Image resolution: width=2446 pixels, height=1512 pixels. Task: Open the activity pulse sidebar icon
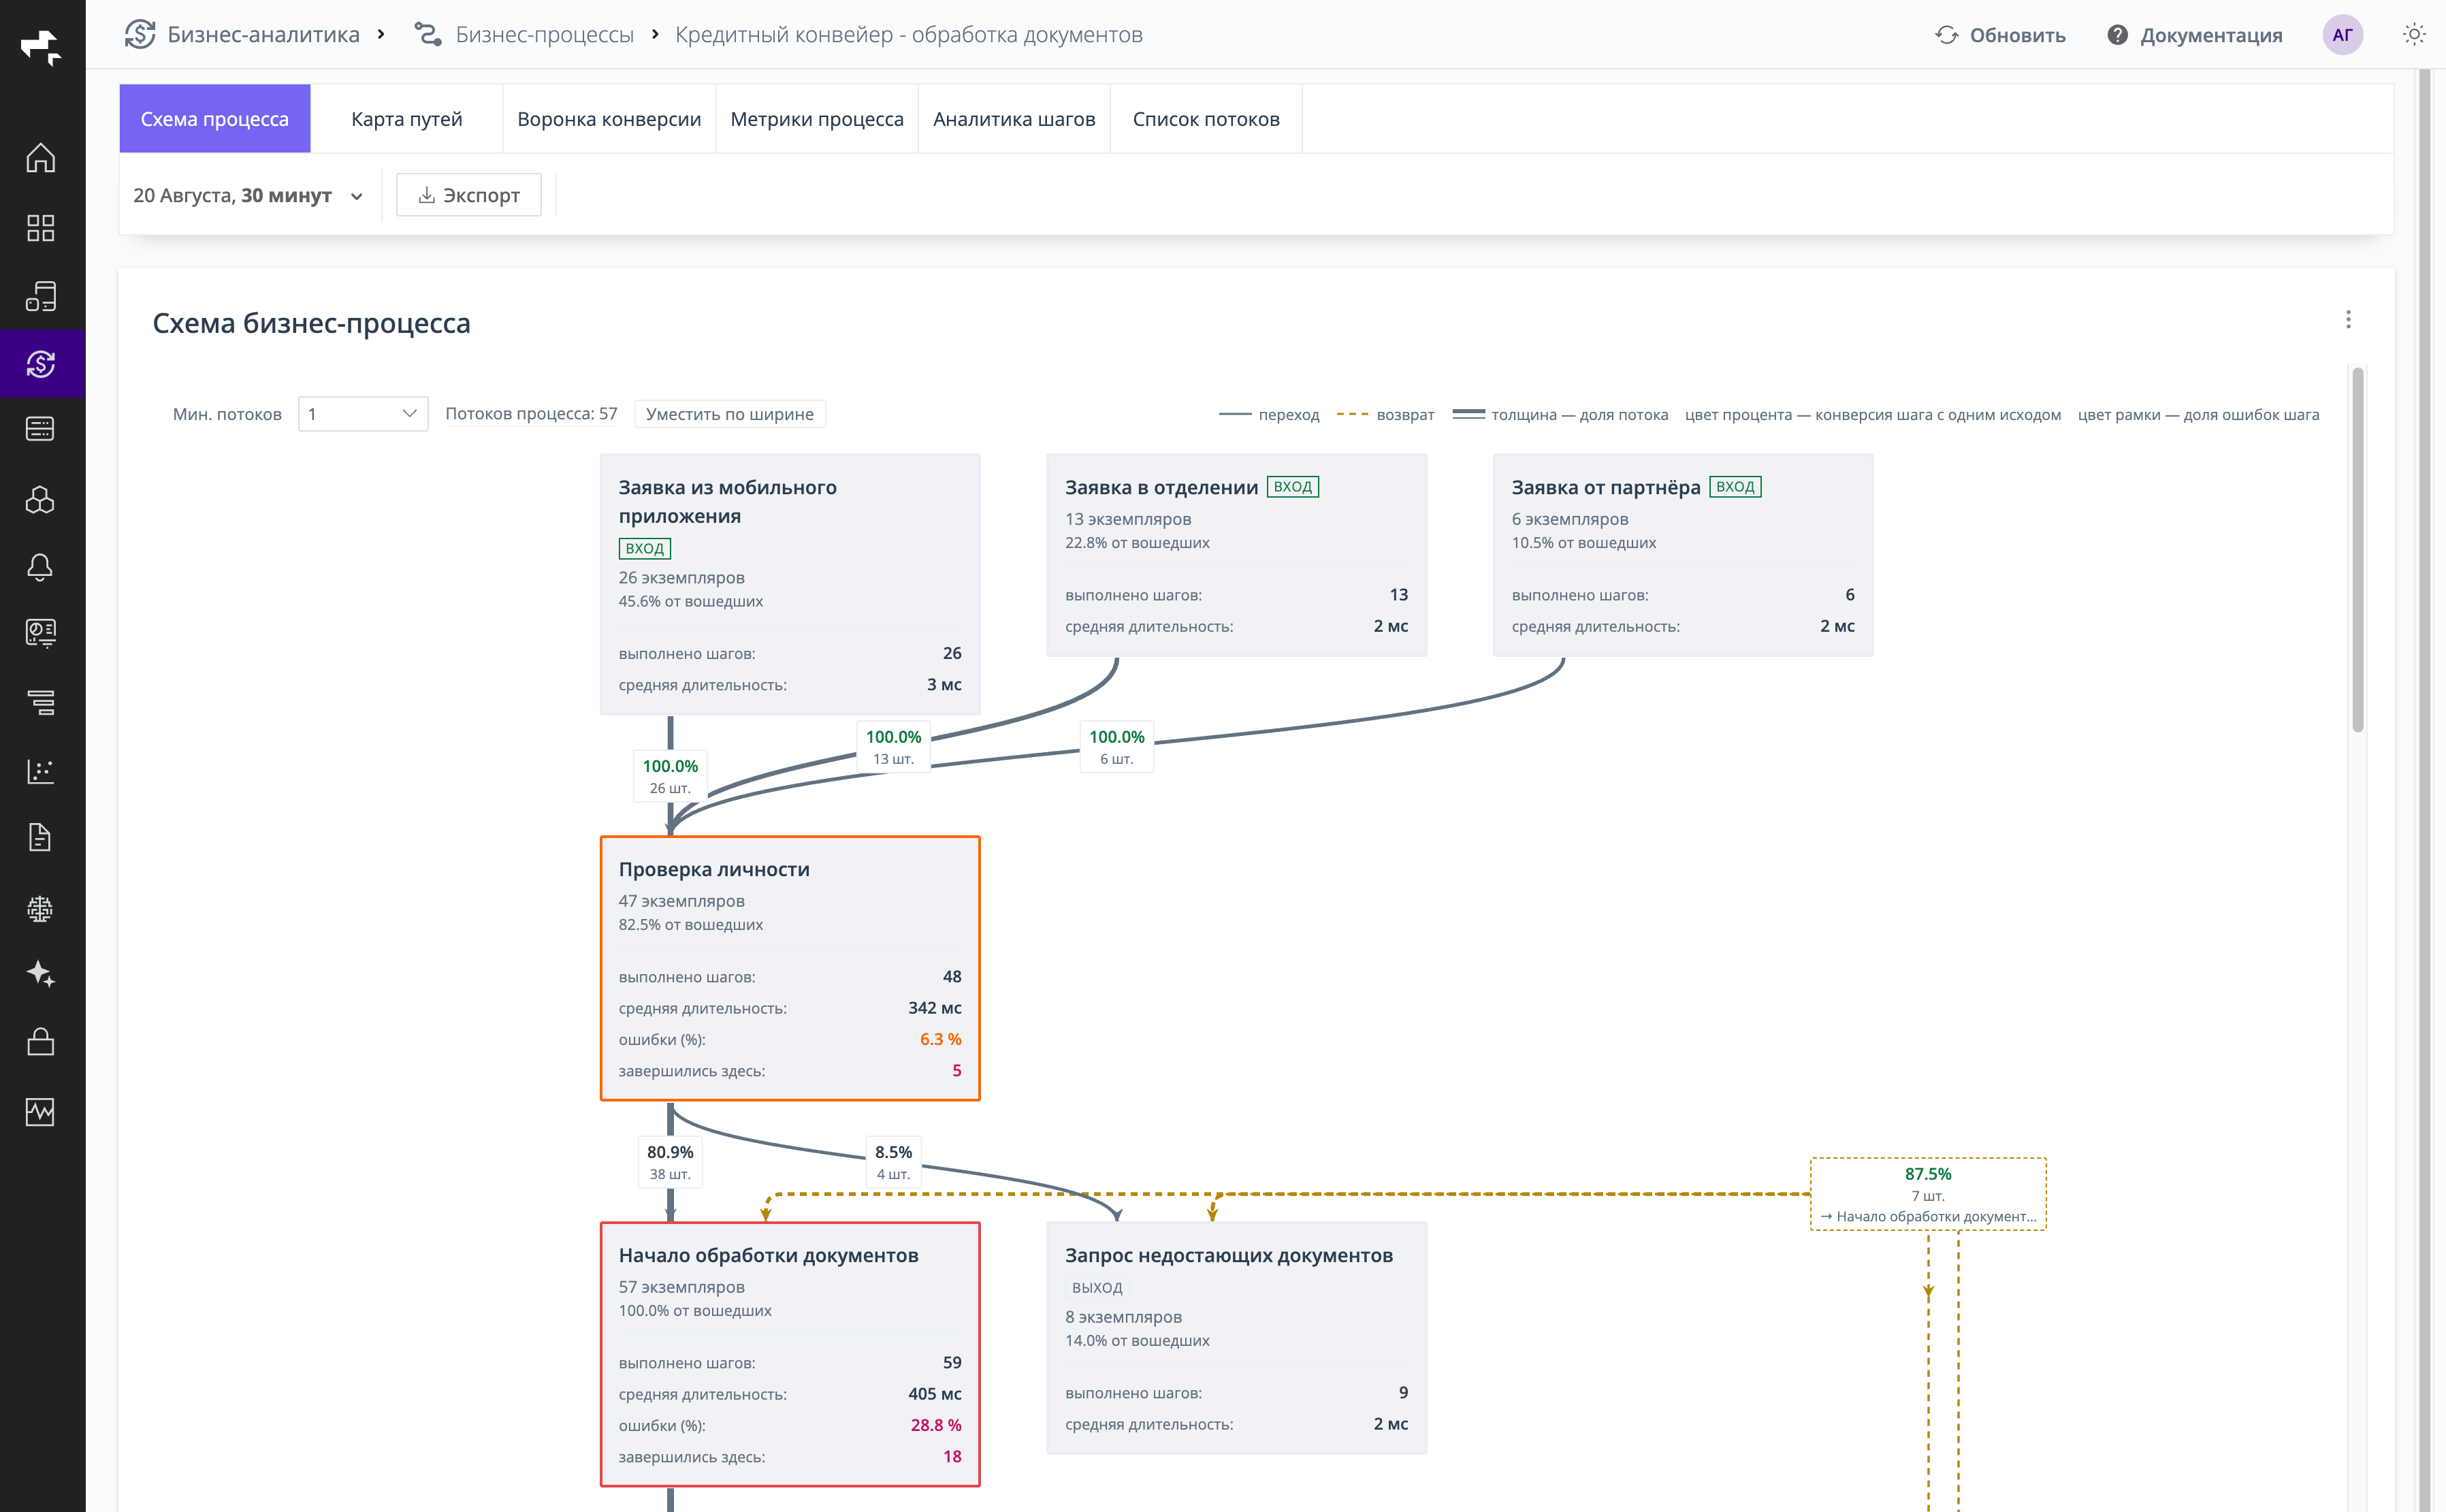[x=41, y=1112]
